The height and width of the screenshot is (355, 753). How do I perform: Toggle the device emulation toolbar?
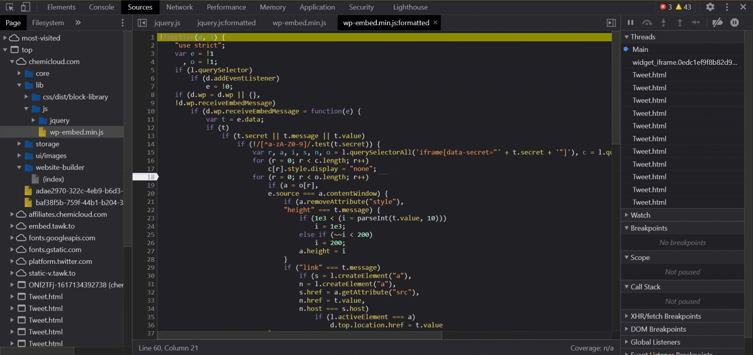(26, 7)
